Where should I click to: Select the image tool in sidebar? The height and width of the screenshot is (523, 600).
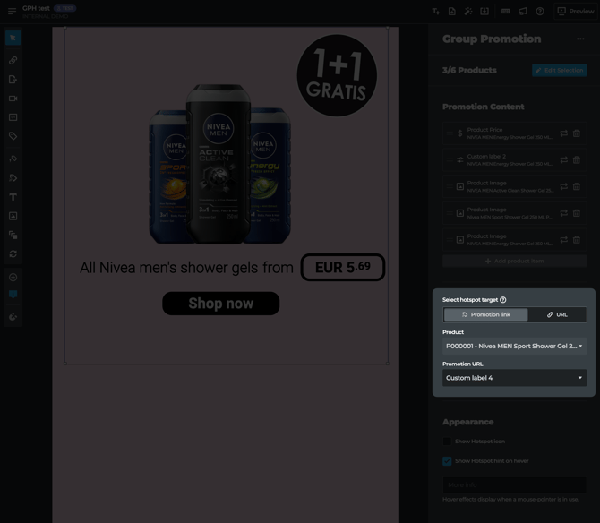coord(13,216)
